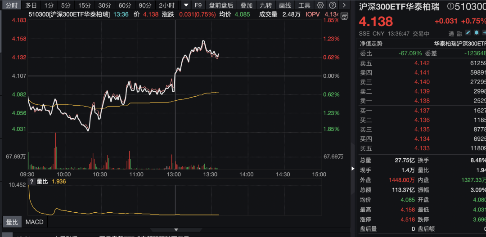Click the info icon before 510300
Image resolution: width=486 pixels, height=237 pixels.
[x=451, y=6]
